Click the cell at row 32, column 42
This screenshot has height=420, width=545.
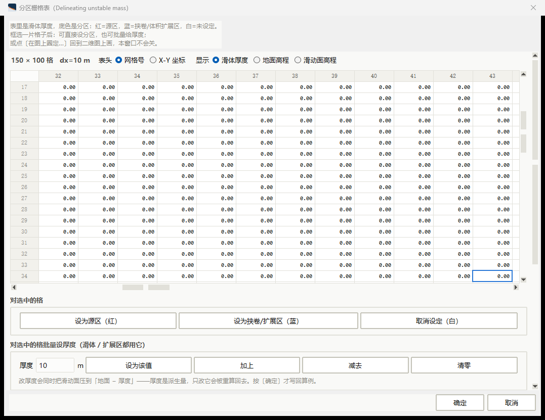[453, 254]
